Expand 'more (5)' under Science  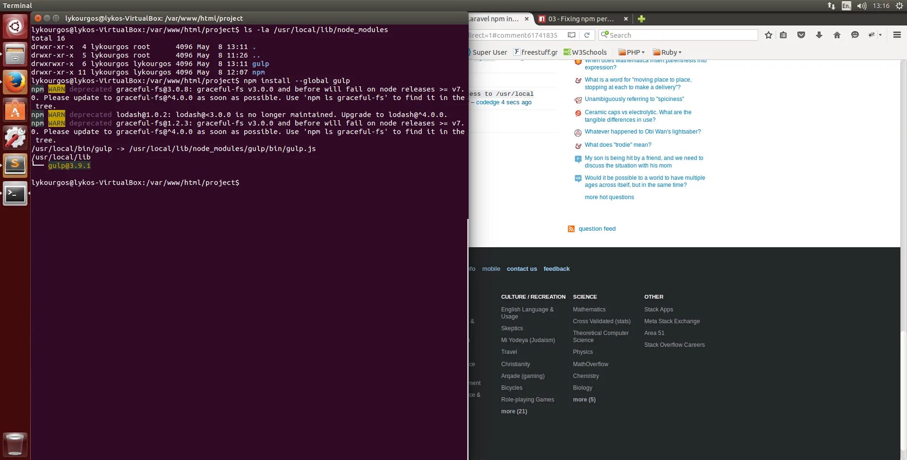click(x=584, y=400)
